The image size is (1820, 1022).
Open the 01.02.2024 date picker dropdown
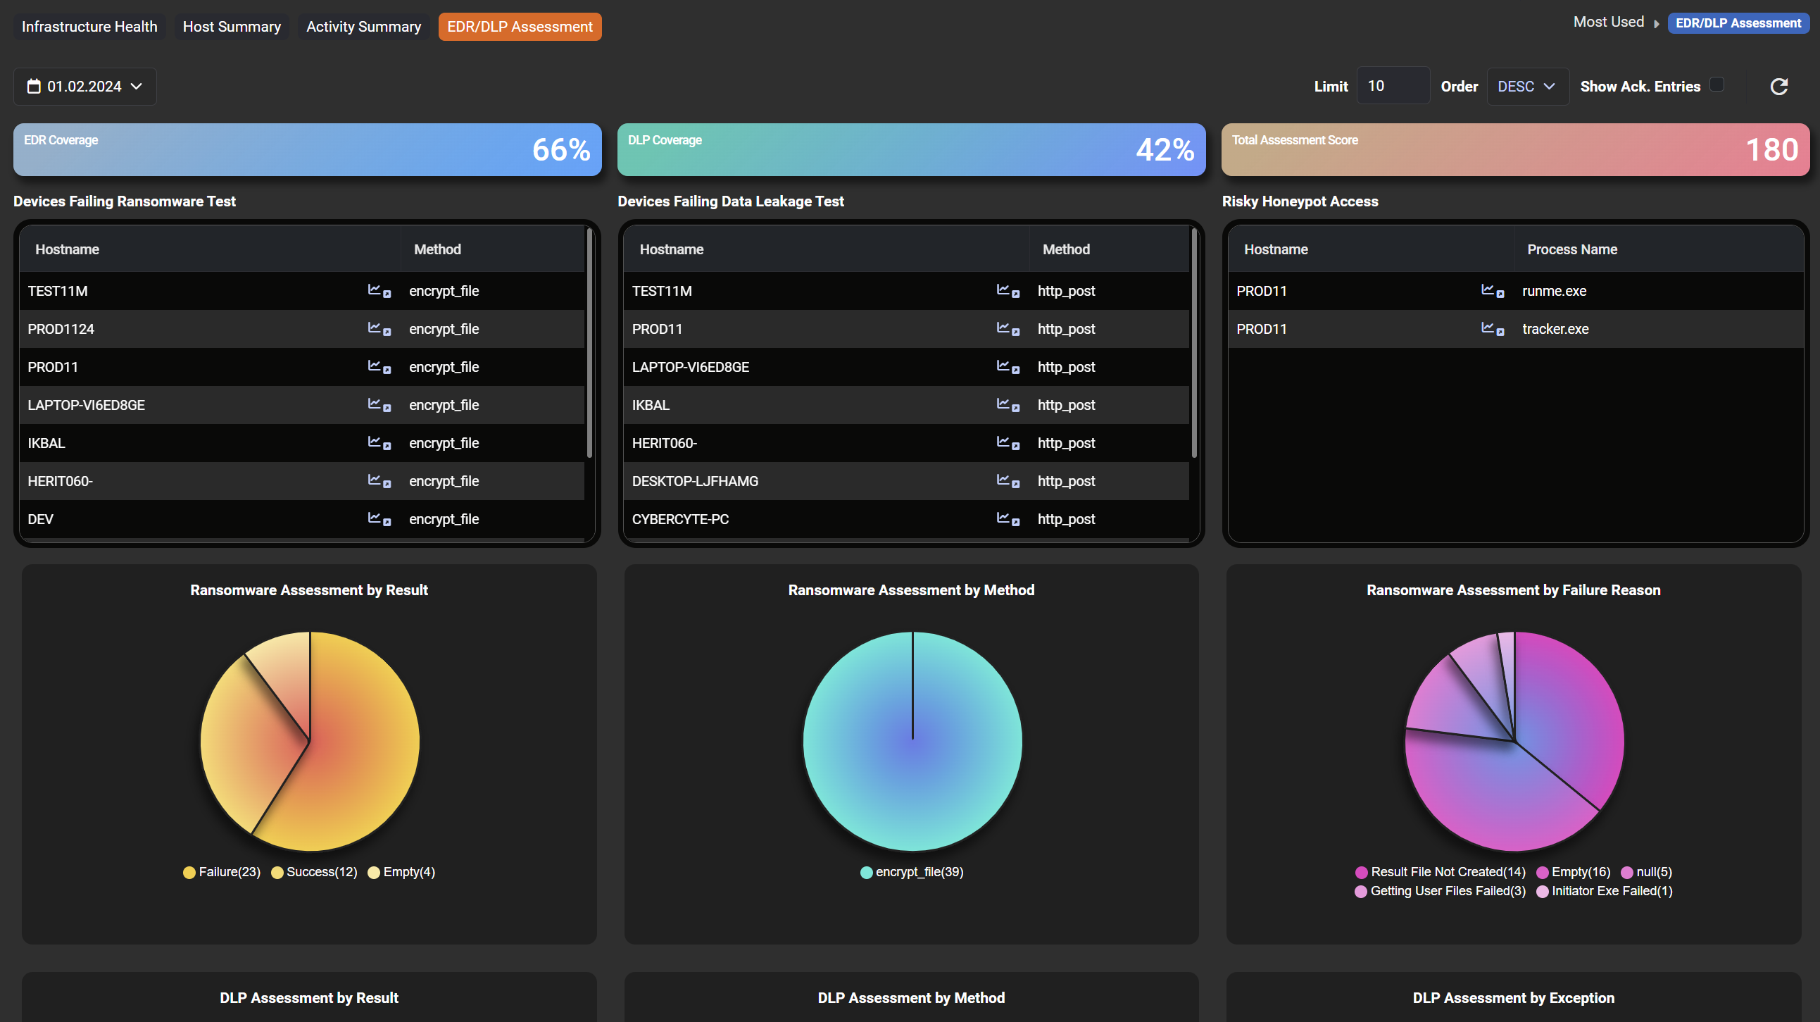84,86
